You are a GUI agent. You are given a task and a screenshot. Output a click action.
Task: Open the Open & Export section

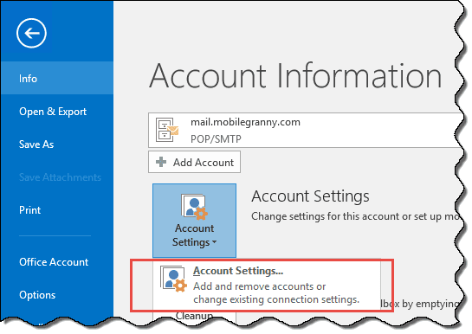pyautogui.click(x=53, y=112)
